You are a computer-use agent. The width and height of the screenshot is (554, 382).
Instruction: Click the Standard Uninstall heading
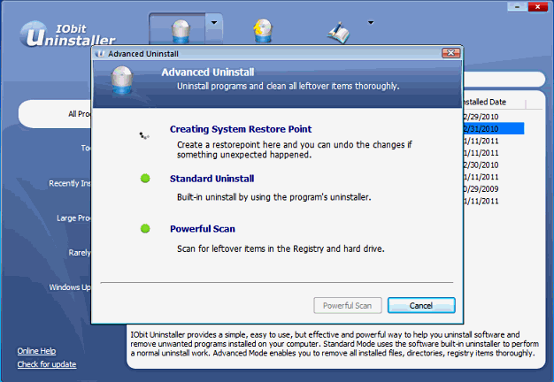[212, 179]
